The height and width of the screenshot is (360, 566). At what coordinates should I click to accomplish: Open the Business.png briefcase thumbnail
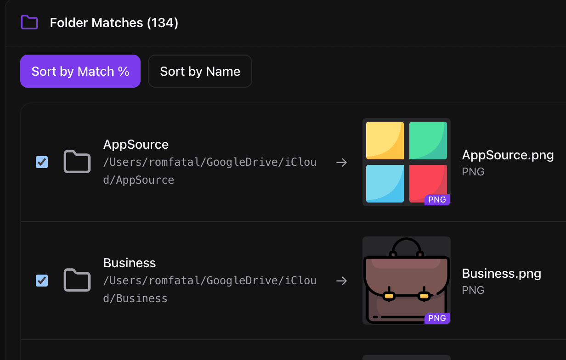pos(406,280)
